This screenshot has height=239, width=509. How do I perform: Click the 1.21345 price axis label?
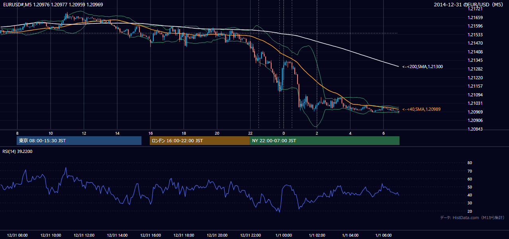(475, 61)
